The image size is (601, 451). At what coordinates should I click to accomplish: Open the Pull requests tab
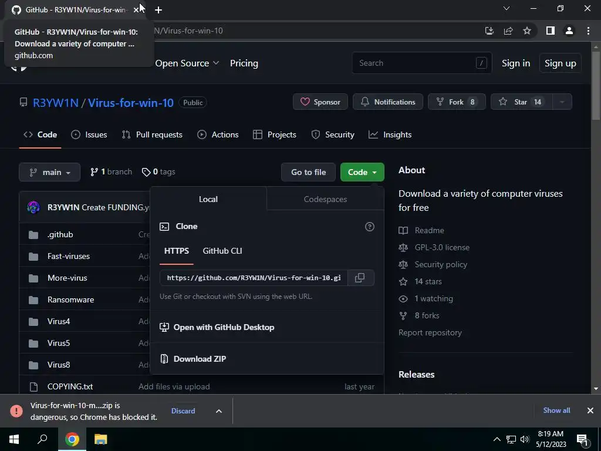[x=152, y=134]
